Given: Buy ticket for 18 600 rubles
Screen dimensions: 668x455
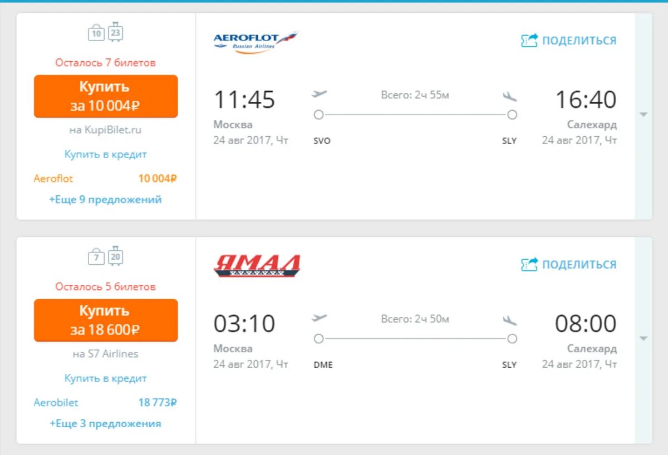Looking at the screenshot, I should (106, 320).
